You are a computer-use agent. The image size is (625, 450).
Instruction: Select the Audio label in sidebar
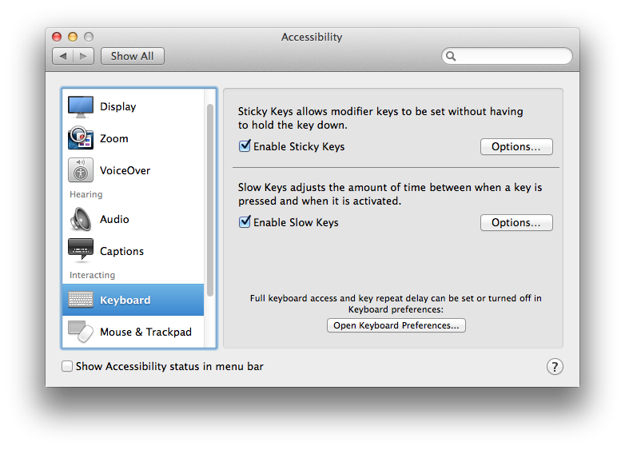click(x=114, y=219)
